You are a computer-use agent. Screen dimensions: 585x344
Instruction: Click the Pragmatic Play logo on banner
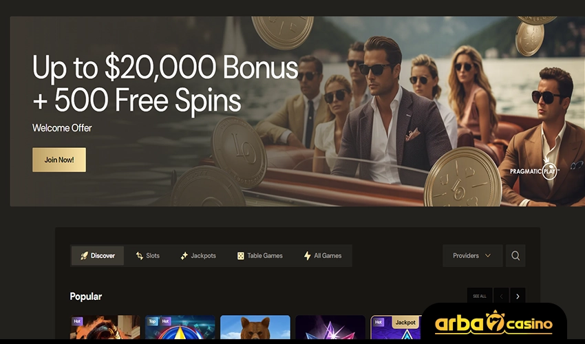[x=535, y=171]
